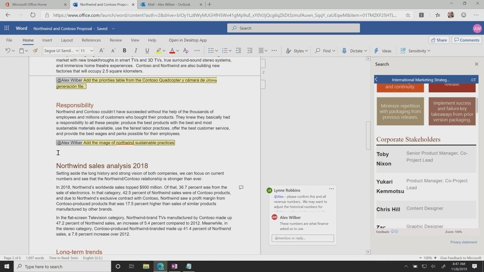Open the Ideas pane

(x=383, y=51)
